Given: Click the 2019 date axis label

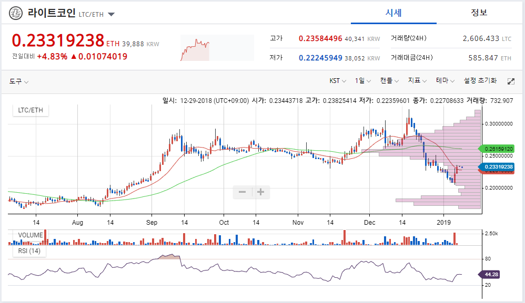Looking at the screenshot, I should pos(443,223).
